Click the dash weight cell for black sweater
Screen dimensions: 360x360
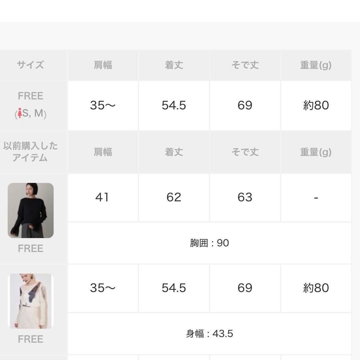[316, 197]
